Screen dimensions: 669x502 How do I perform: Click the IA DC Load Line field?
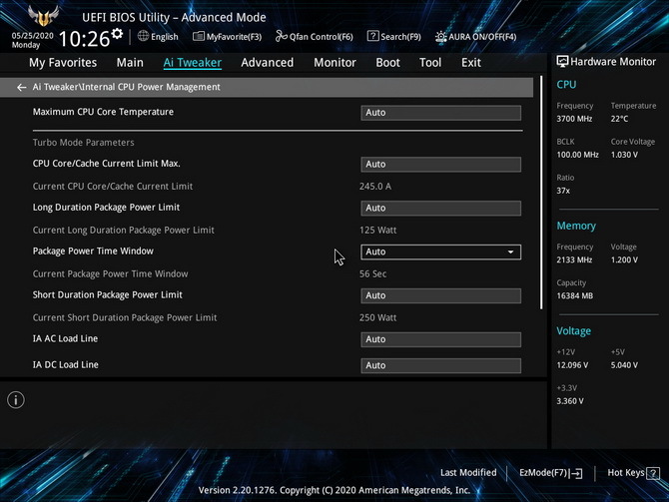(x=440, y=365)
